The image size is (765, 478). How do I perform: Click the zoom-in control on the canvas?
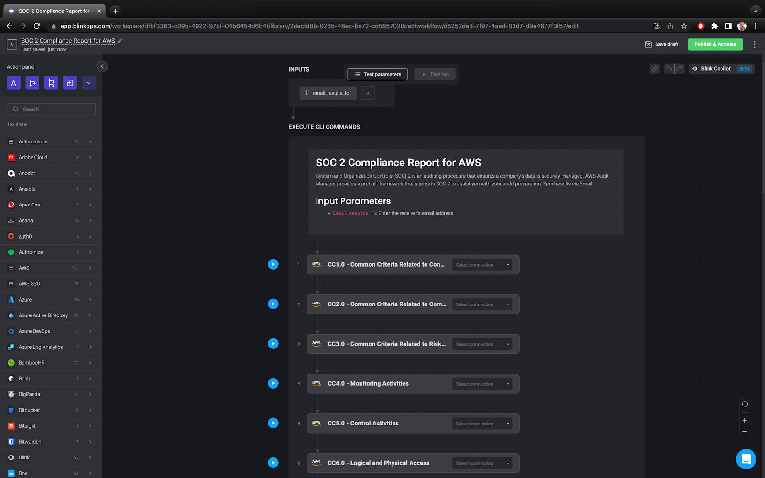(x=744, y=420)
